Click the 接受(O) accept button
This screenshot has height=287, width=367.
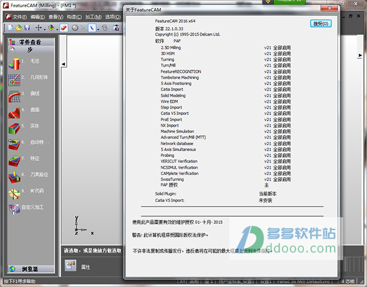click(321, 24)
